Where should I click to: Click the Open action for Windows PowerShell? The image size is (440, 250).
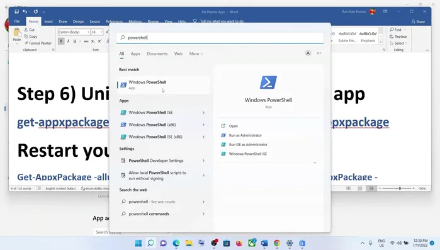pos(233,126)
